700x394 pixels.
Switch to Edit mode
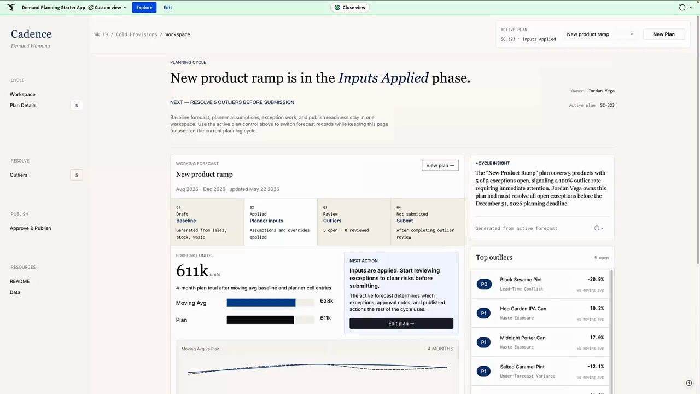[x=167, y=8]
